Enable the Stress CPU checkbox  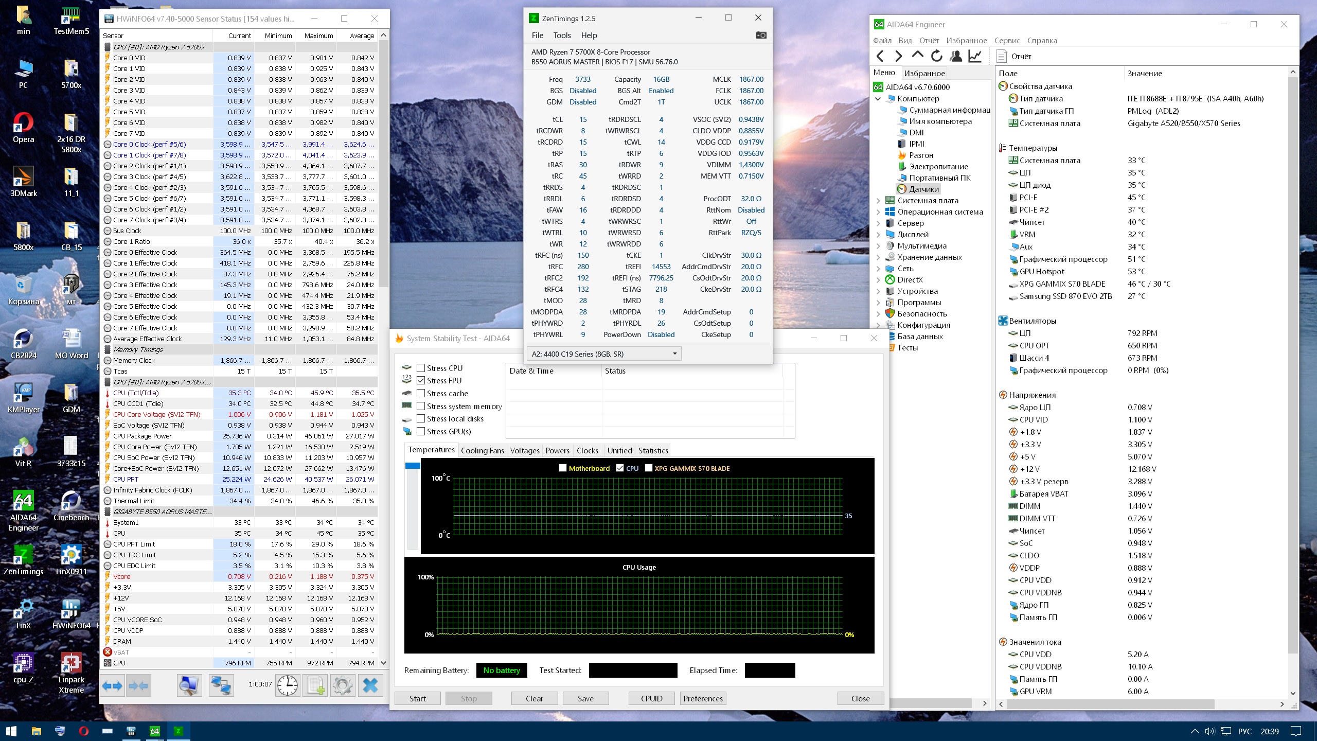[421, 368]
